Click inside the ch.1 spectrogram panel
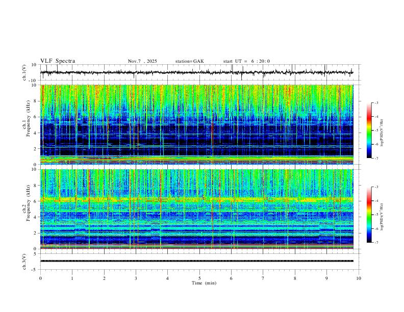This screenshot has height=312, width=404. click(x=196, y=124)
